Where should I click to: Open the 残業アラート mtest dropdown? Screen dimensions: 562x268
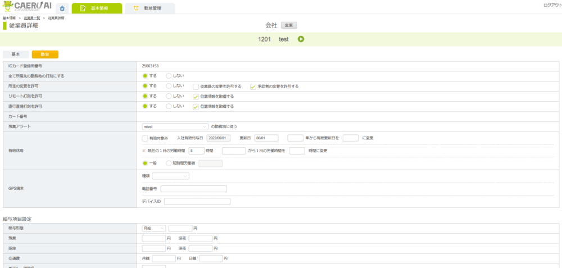175,126
